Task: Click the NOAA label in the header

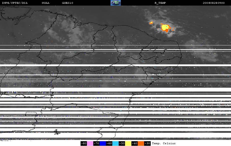Action: tap(45, 3)
